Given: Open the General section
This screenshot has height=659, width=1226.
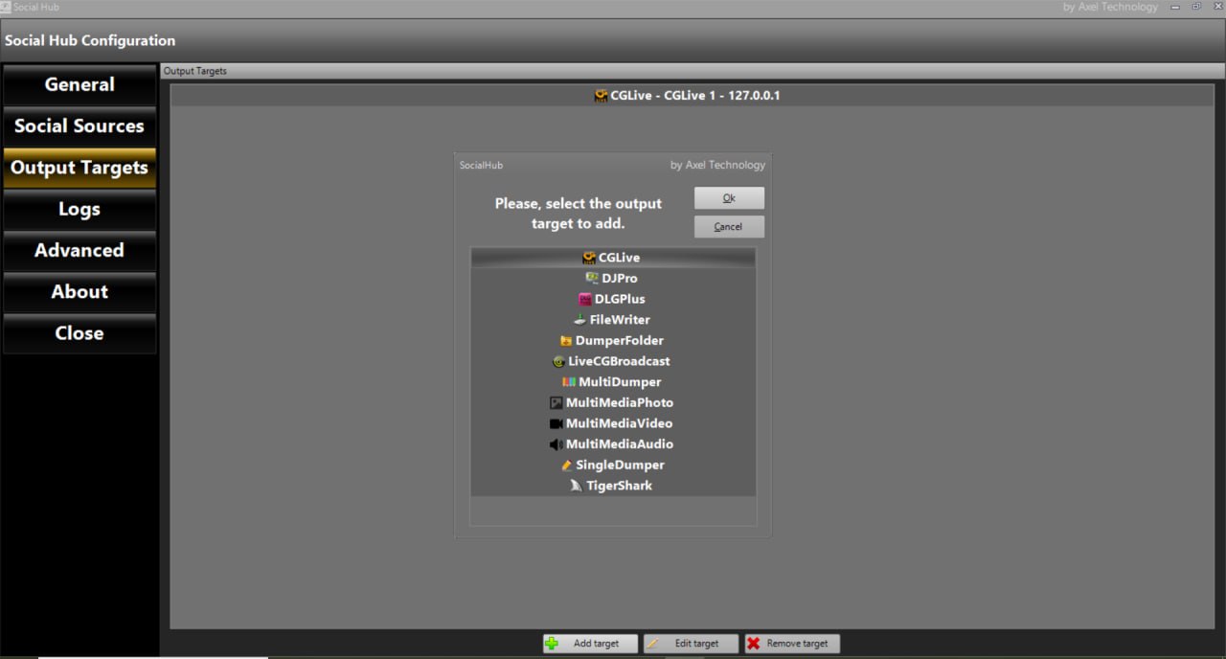Looking at the screenshot, I should 79,84.
